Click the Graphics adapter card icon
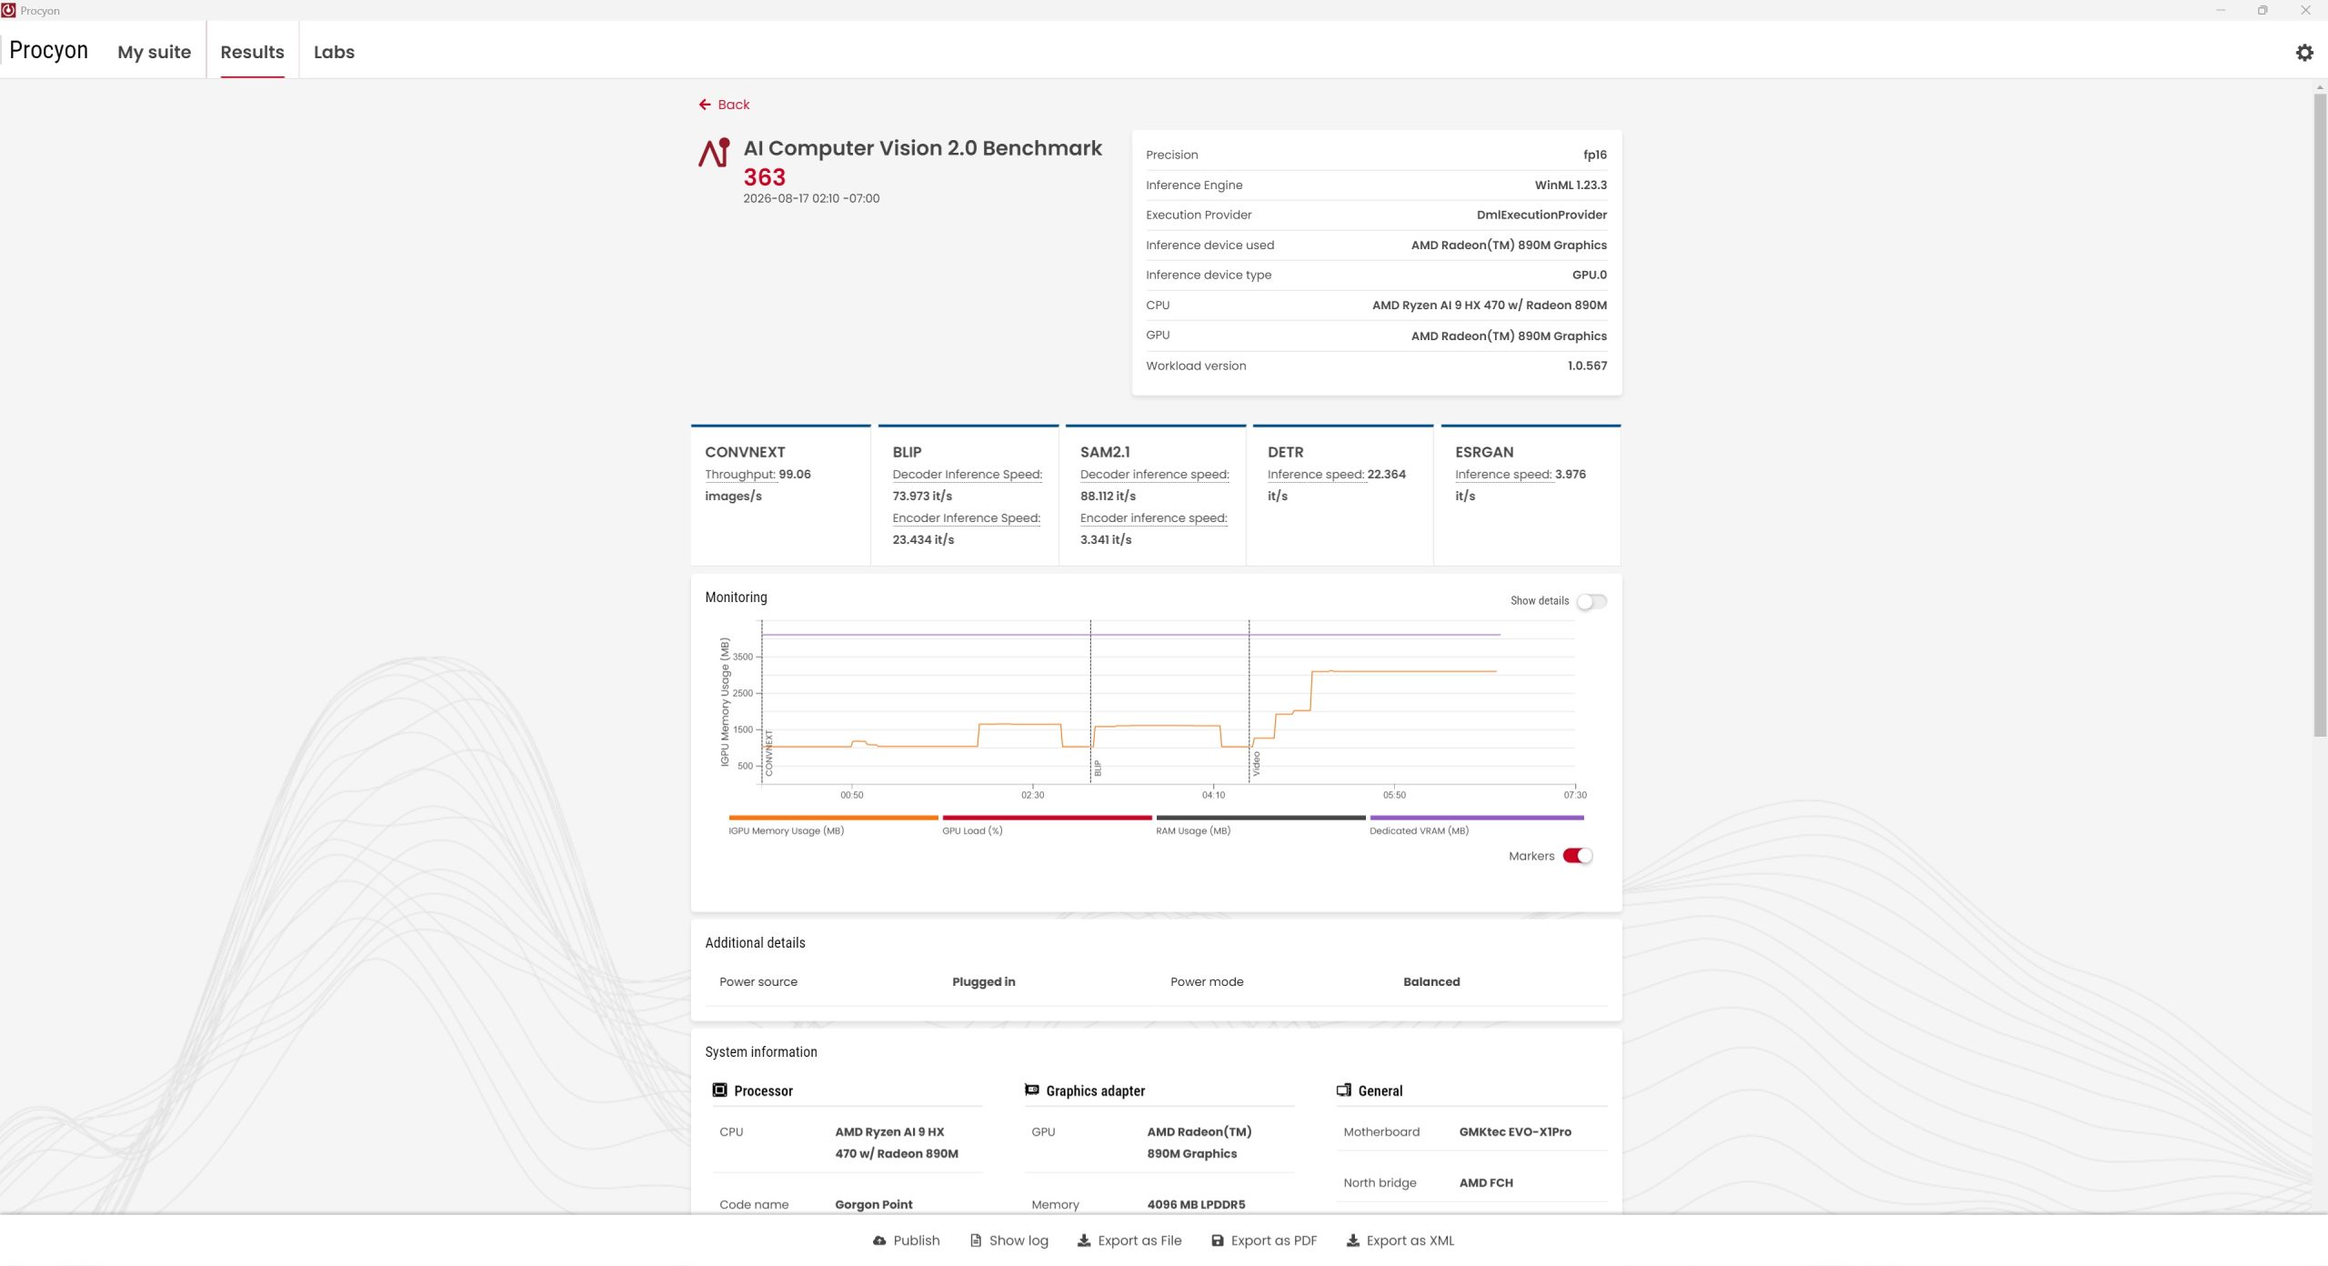The width and height of the screenshot is (2328, 1266). click(x=1031, y=1090)
